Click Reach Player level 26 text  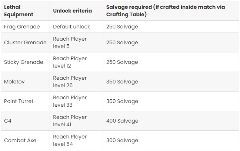point(70,82)
